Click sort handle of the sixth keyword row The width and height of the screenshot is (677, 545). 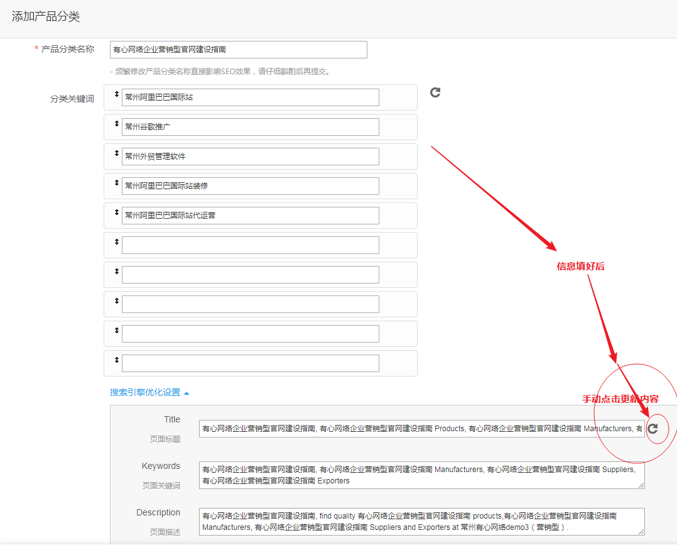[116, 242]
